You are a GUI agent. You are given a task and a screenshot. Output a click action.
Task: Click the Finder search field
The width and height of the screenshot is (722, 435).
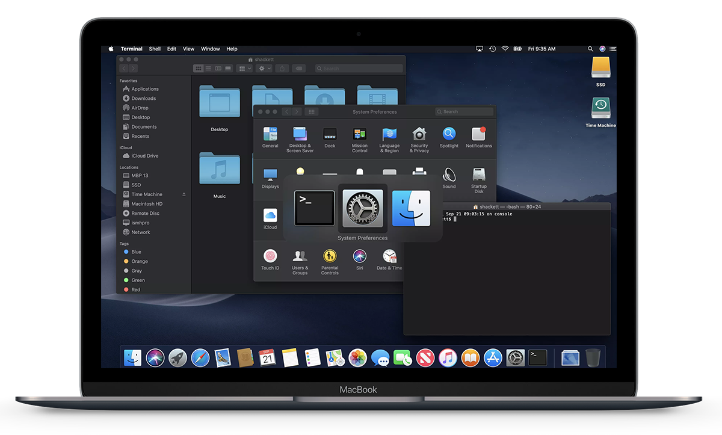[x=359, y=69]
